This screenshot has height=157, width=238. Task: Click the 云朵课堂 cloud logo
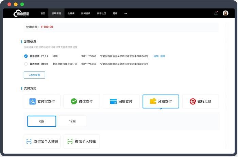click(x=21, y=13)
